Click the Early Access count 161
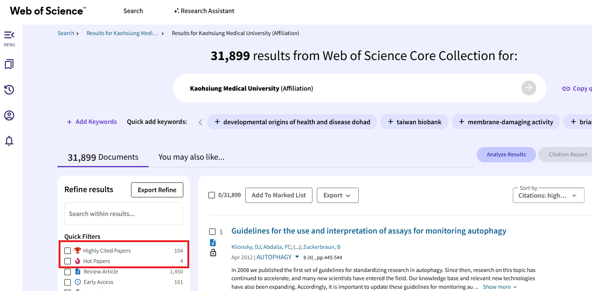This screenshot has width=592, height=291. (179, 282)
